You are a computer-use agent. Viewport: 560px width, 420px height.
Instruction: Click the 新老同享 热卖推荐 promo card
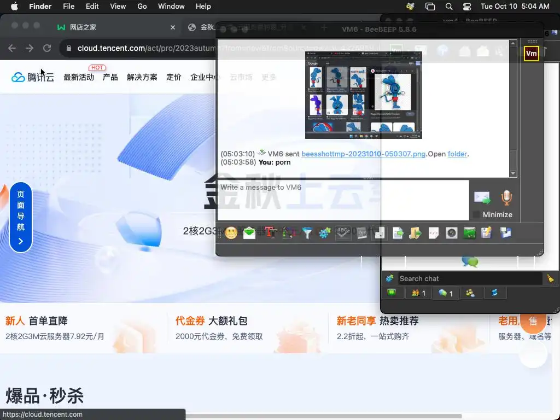(409, 328)
